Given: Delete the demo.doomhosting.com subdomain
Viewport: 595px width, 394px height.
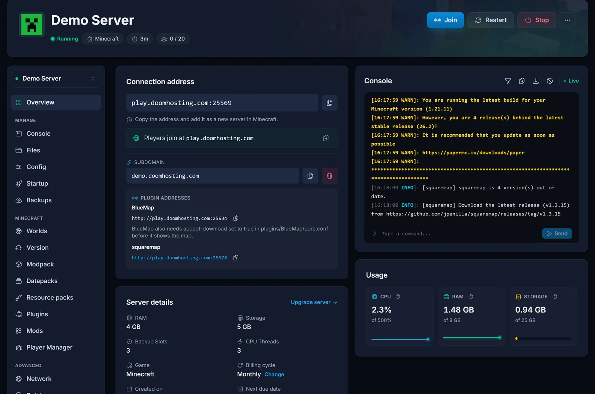Looking at the screenshot, I should pos(329,176).
